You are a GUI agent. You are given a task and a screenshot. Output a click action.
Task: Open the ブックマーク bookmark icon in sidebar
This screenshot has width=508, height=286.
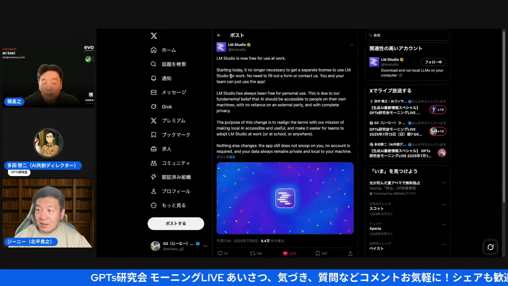(153, 135)
